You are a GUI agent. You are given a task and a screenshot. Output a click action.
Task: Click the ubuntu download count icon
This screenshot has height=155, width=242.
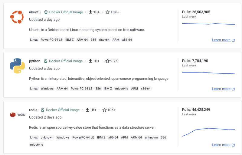point(90,12)
